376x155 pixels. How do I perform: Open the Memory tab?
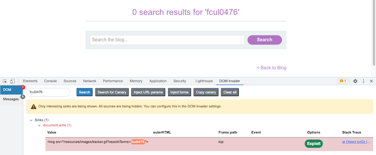pos(136,81)
